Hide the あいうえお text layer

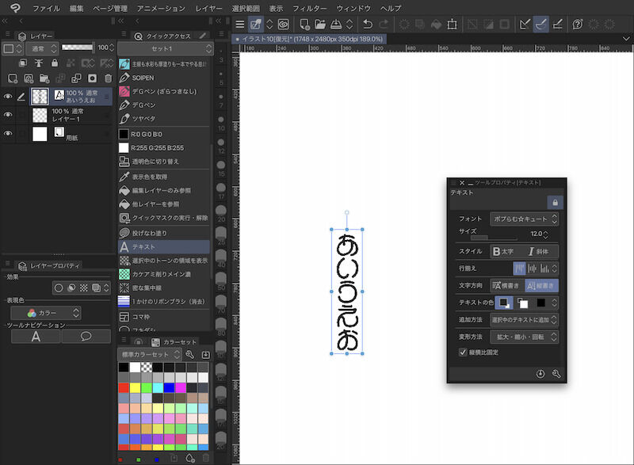click(8, 97)
